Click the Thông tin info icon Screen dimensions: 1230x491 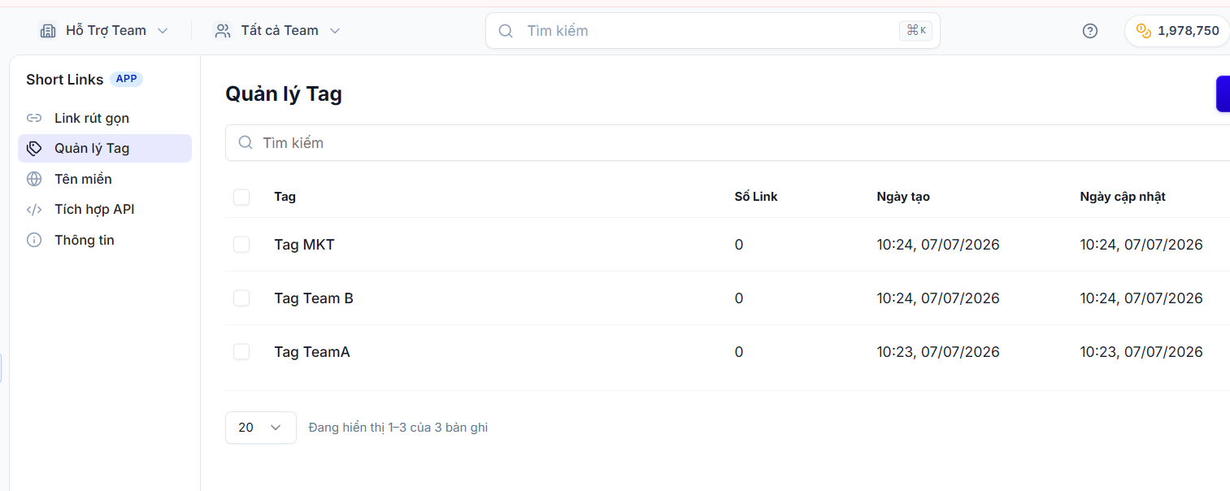(x=34, y=240)
